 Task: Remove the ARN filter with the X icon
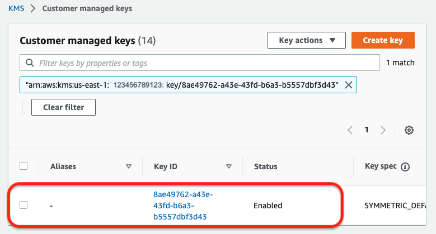(x=349, y=85)
